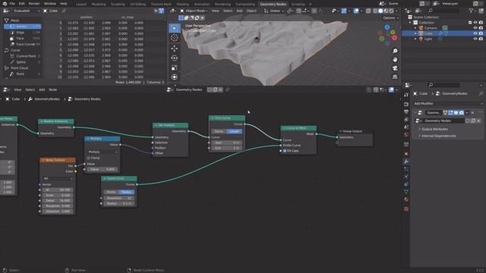Open the Object Mode dropdown
Image resolution: width=486 pixels, height=273 pixels.
(194, 11)
